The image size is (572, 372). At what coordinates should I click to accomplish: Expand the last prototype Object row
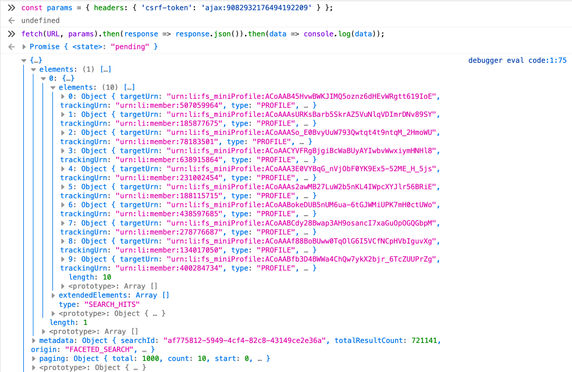click(34, 367)
